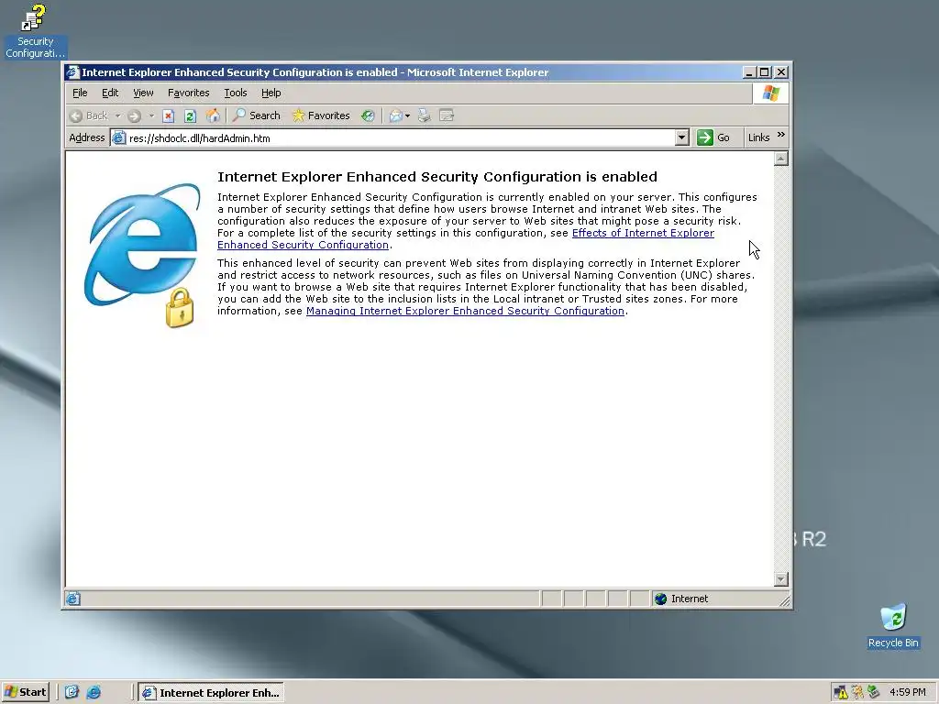Screen dimensions: 939x704
Task: Click the warning shield tray icon
Action: (840, 693)
